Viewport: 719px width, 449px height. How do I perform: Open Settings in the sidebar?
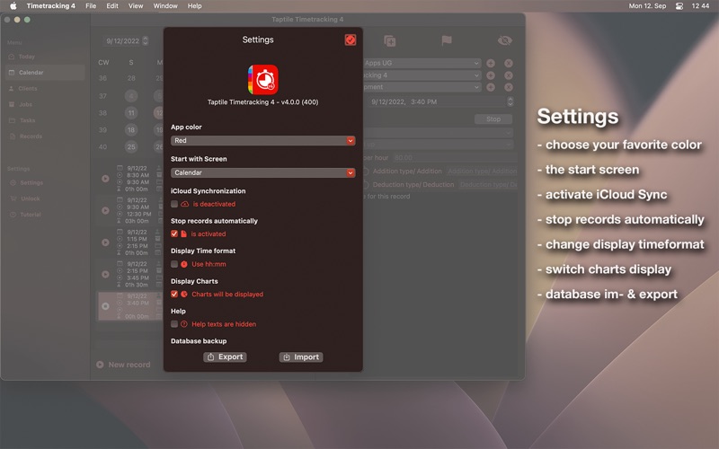[31, 183]
